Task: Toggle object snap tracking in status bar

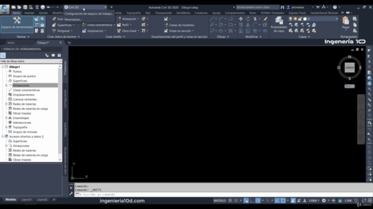Action: [277, 200]
